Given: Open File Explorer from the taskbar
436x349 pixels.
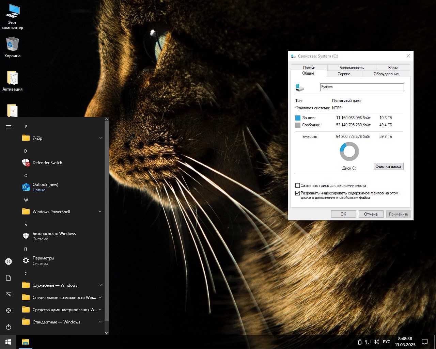Looking at the screenshot, I should (x=26, y=342).
